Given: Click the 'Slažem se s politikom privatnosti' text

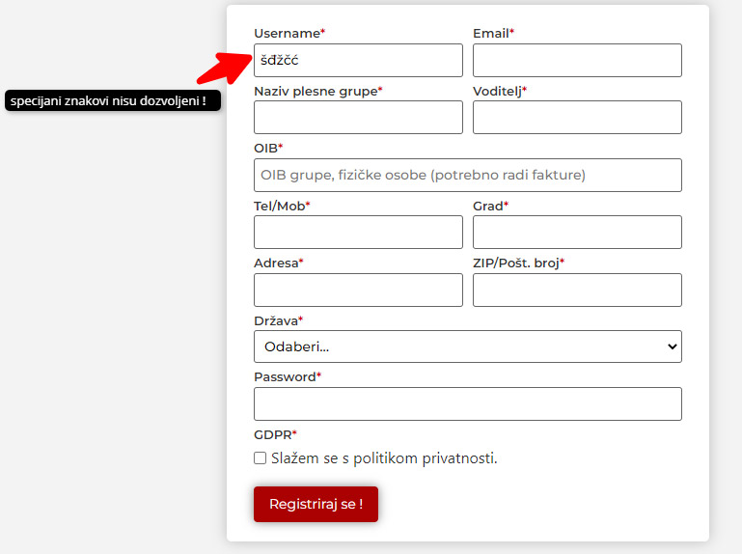Looking at the screenshot, I should pos(384,458).
